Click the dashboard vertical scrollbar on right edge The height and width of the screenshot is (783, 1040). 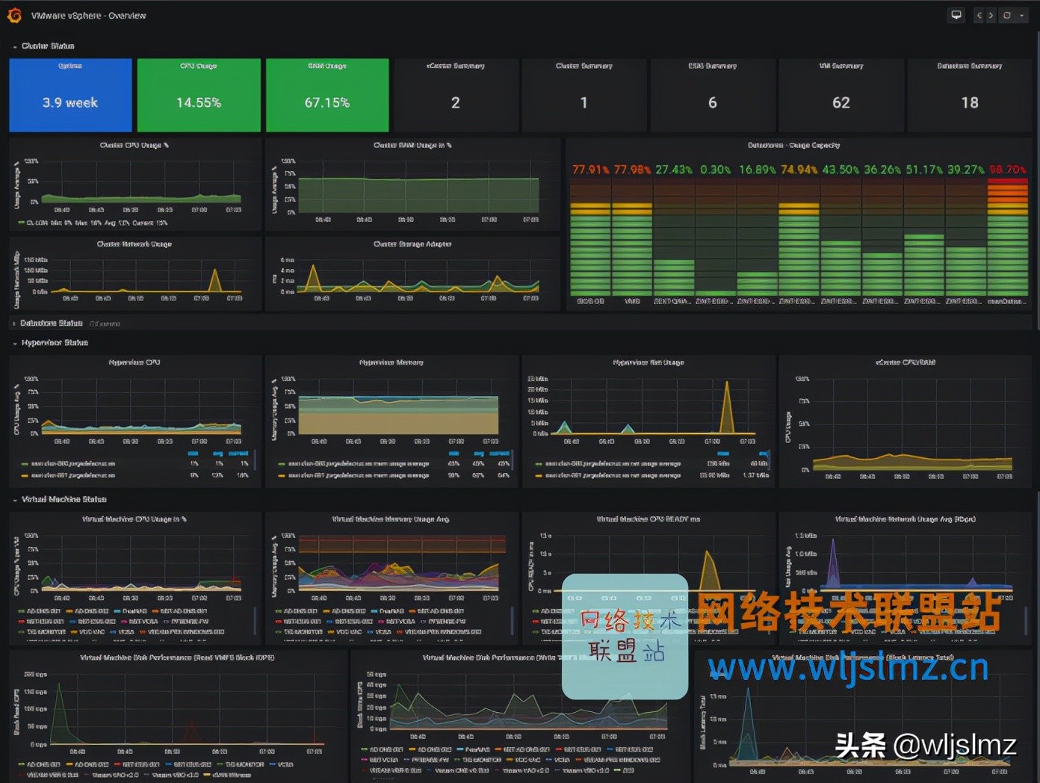[x=1038, y=179]
